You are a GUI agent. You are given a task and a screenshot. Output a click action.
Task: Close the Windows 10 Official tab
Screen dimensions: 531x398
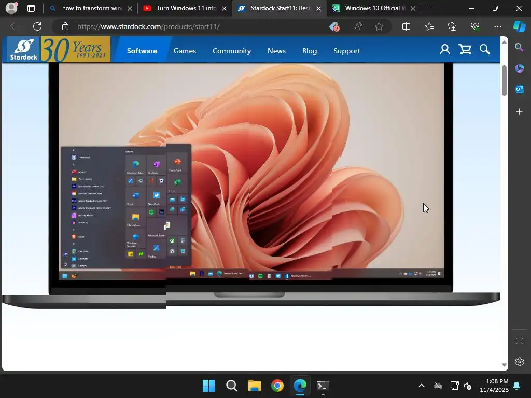(x=413, y=8)
